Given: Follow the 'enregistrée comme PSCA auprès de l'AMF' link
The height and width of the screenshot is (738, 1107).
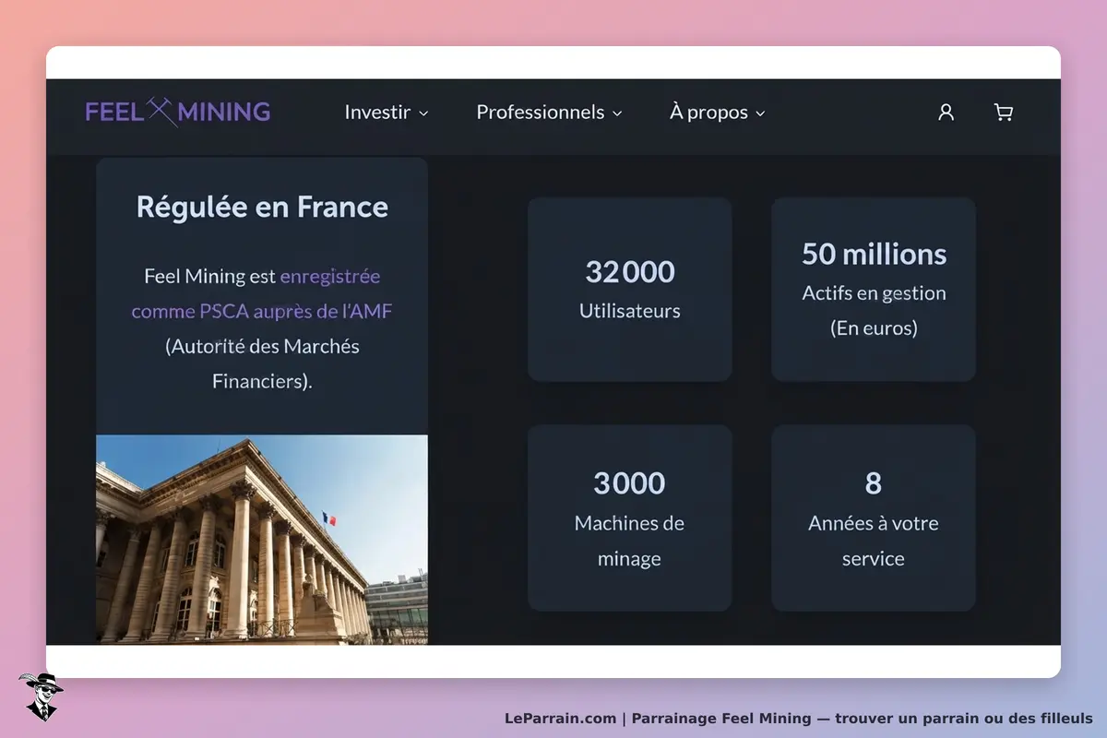Looking at the screenshot, I should coord(262,293).
